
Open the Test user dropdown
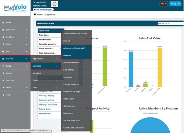point(163,4)
